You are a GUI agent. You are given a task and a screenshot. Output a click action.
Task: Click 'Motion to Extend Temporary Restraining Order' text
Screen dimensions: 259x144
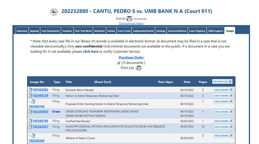92,96
